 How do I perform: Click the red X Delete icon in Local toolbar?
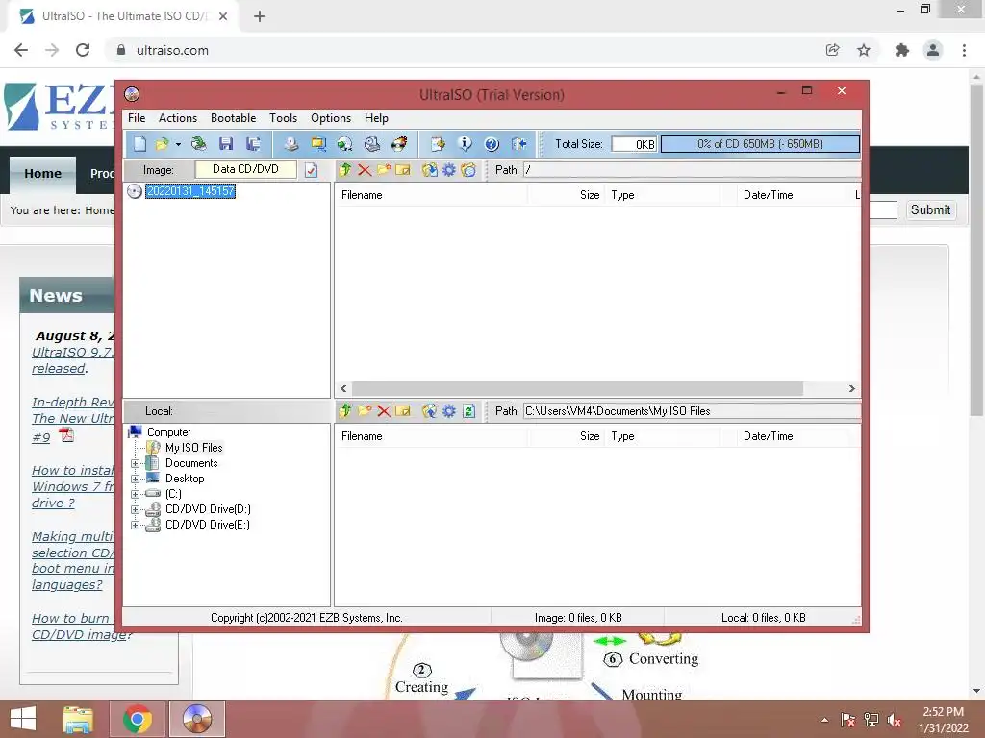[384, 411]
